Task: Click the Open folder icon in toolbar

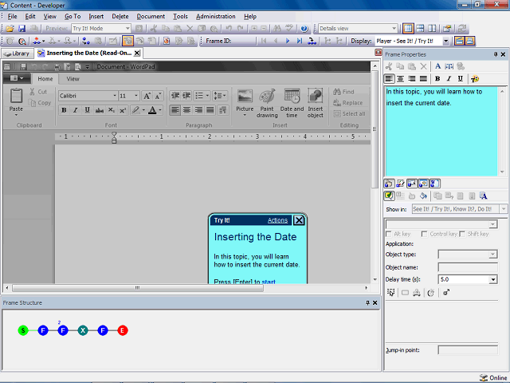Action: point(10,29)
